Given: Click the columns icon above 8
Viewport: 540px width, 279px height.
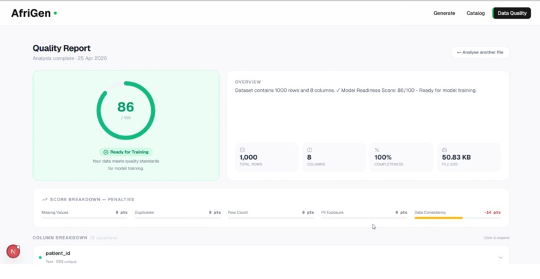Looking at the screenshot, I should (x=310, y=150).
